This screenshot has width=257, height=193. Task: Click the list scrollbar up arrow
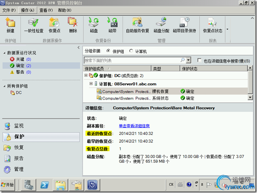250,68
